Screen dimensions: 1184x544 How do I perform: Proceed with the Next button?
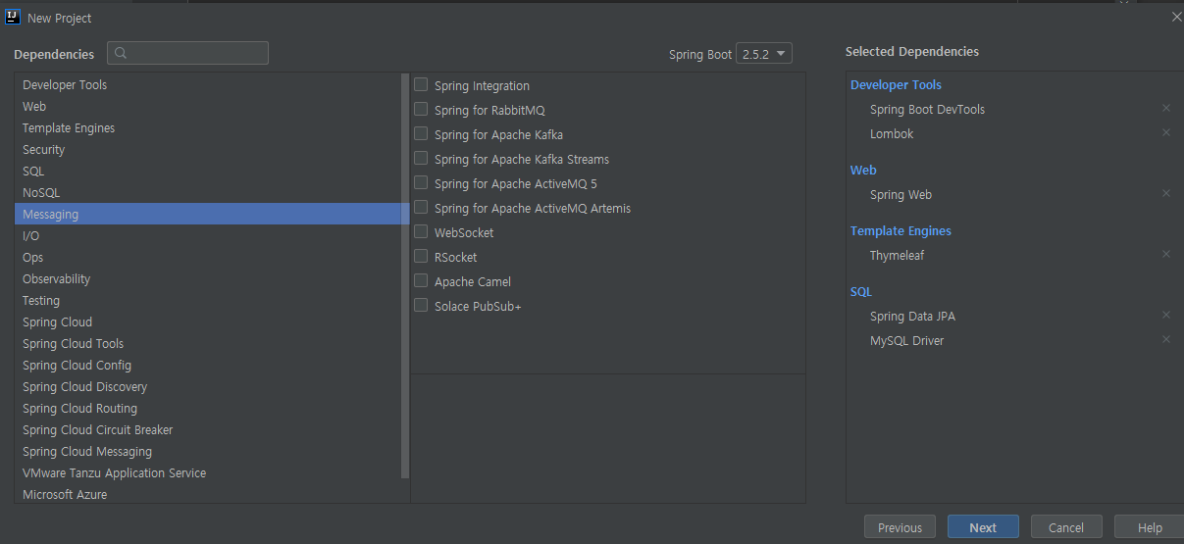pos(983,527)
